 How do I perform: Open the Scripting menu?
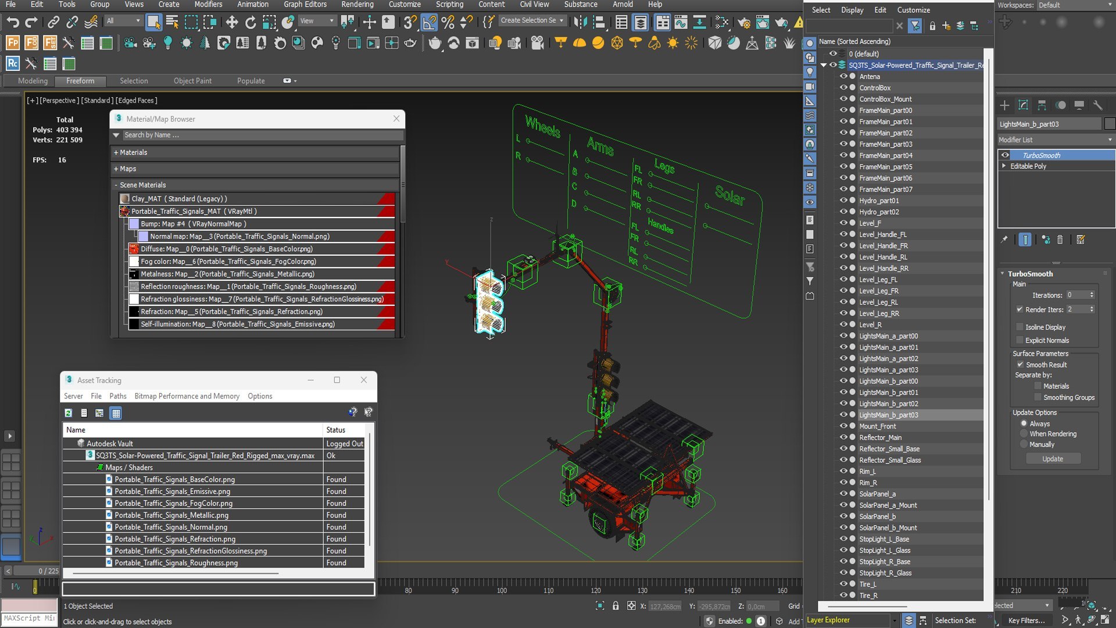449,5
